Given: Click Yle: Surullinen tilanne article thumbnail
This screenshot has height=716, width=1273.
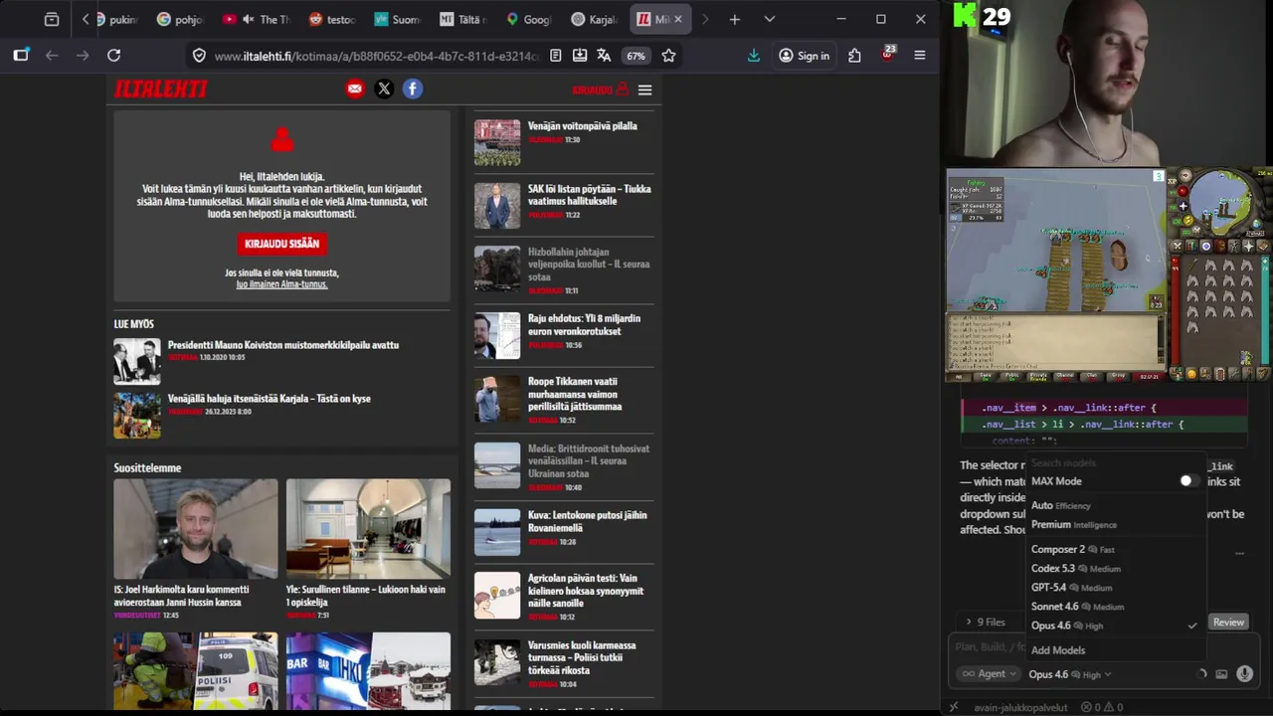Looking at the screenshot, I should [368, 528].
